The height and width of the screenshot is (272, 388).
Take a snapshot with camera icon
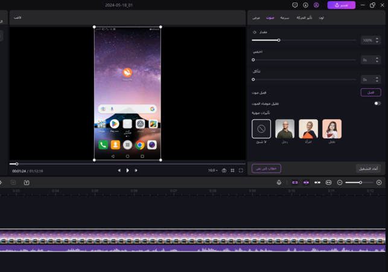[224, 170]
